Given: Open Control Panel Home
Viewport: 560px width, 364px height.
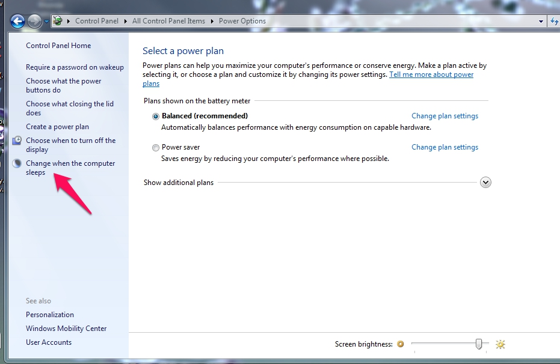Looking at the screenshot, I should tap(58, 46).
